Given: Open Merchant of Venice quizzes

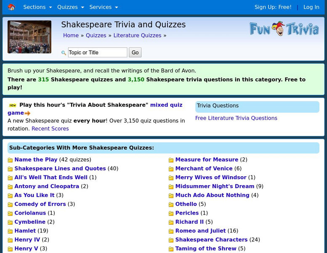Looking at the screenshot, I should (x=204, y=168).
